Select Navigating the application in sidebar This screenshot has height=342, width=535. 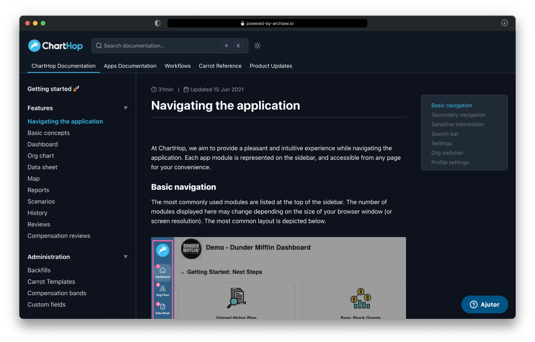tap(65, 121)
